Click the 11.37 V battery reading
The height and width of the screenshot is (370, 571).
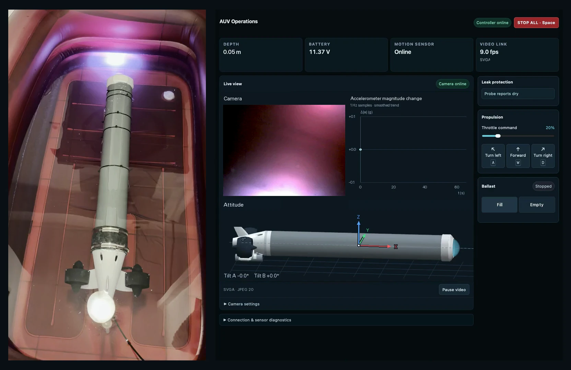[319, 52]
